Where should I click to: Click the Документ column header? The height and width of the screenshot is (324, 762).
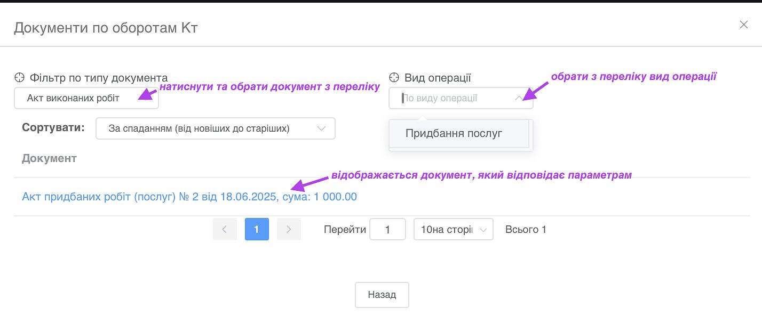(x=49, y=158)
